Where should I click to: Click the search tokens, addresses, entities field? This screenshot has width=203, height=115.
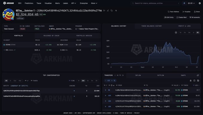coord(155,3)
